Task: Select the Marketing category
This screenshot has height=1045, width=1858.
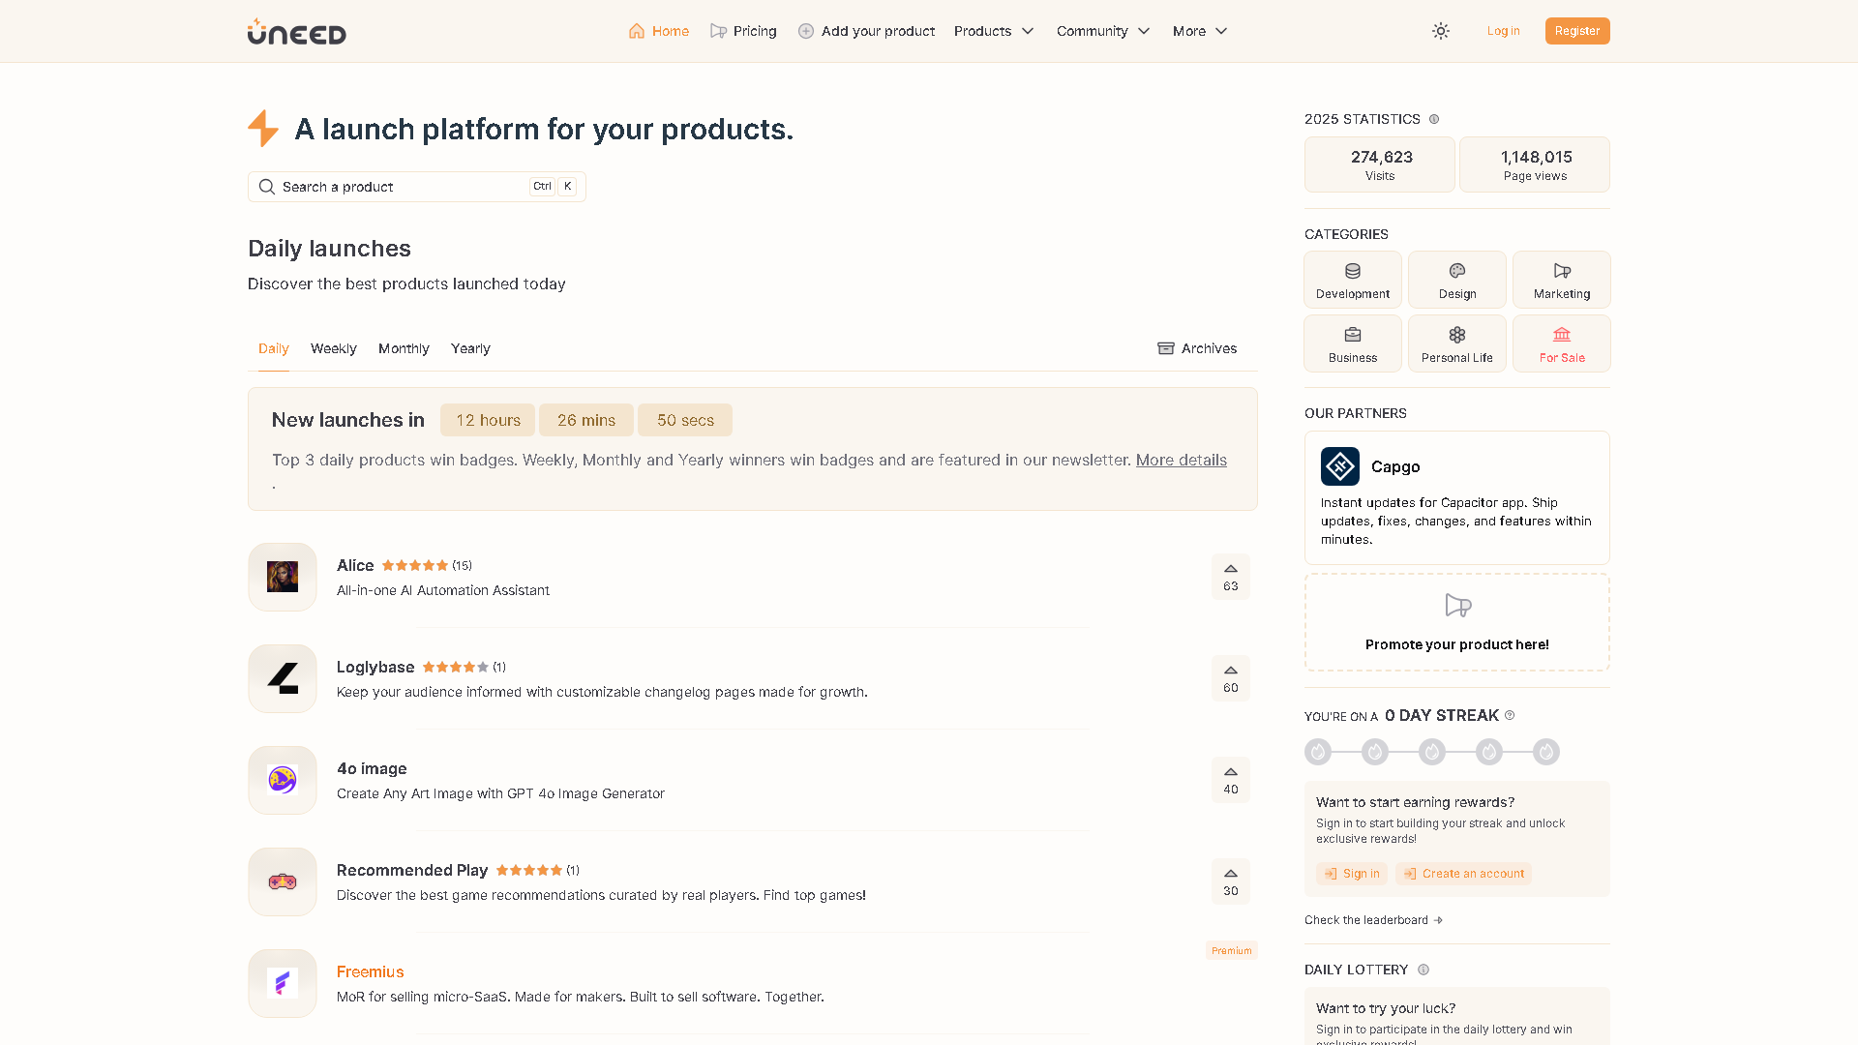Action: coord(1562,280)
